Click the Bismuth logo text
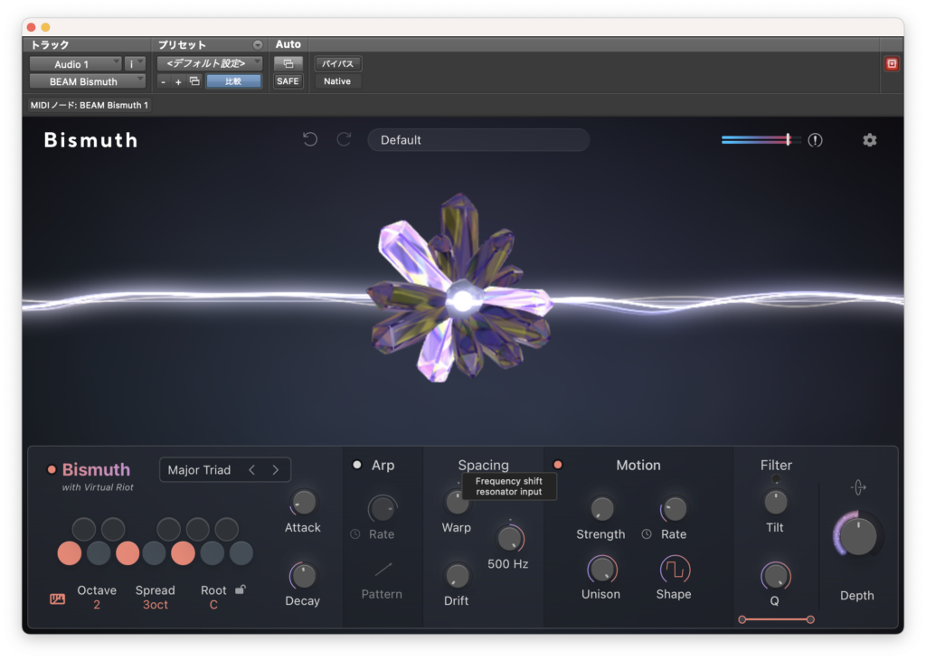Viewport: 926px width, 660px height. [x=91, y=140]
